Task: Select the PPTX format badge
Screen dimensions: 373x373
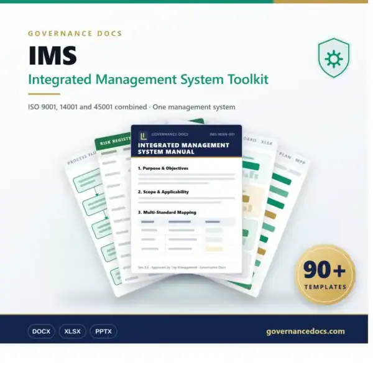Action: point(103,331)
